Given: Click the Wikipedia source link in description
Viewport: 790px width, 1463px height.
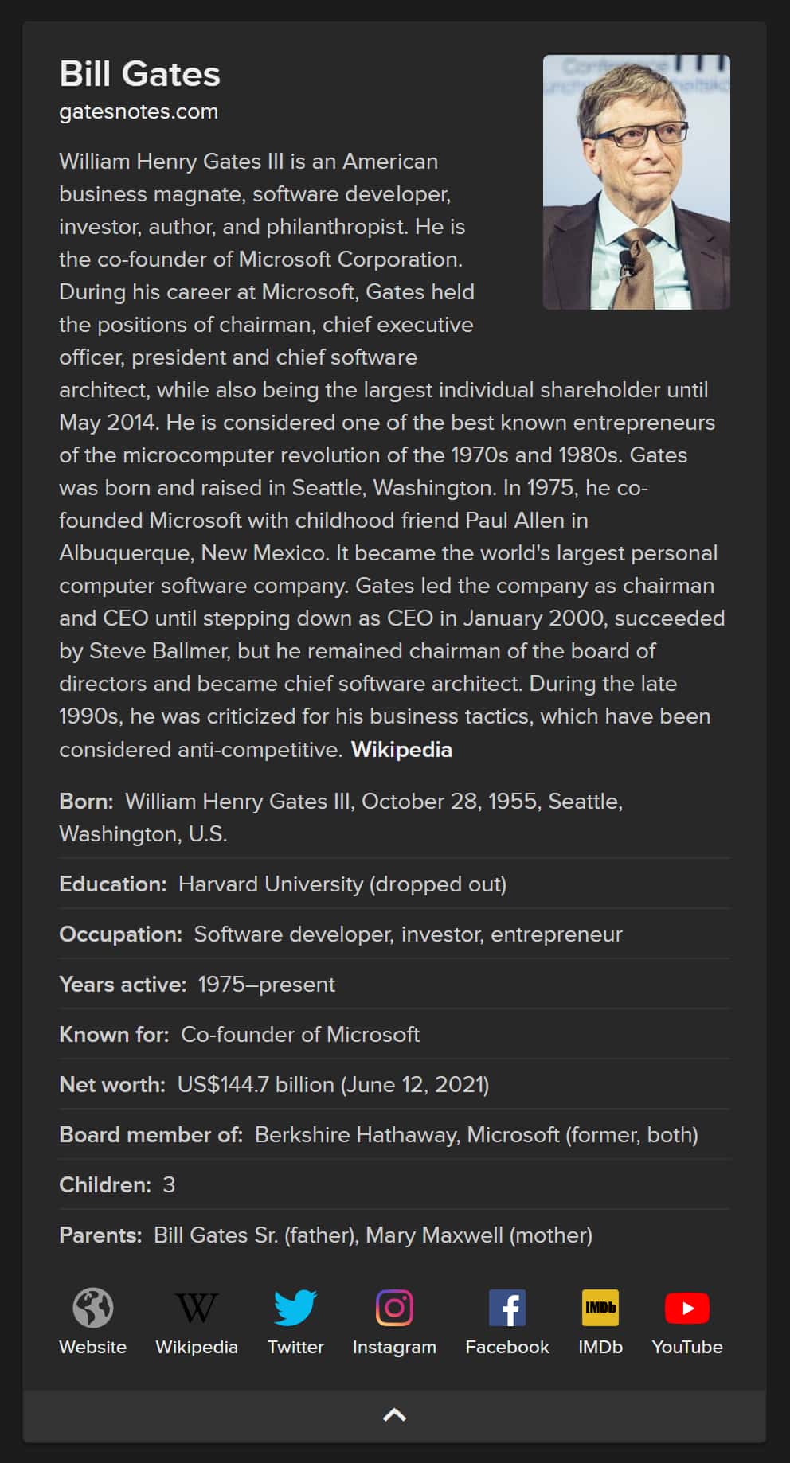Looking at the screenshot, I should pyautogui.click(x=401, y=749).
